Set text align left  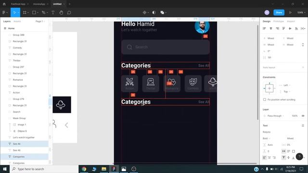pyautogui.click(x=264, y=158)
